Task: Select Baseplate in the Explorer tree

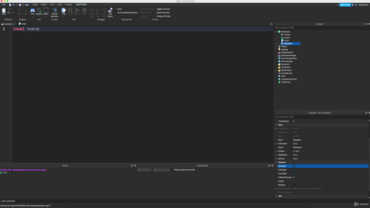Action: pos(288,44)
